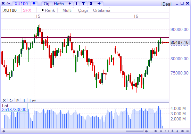Click the oval reset zoom icon
The height and width of the screenshot is (134, 191).
click(x=167, y=131)
